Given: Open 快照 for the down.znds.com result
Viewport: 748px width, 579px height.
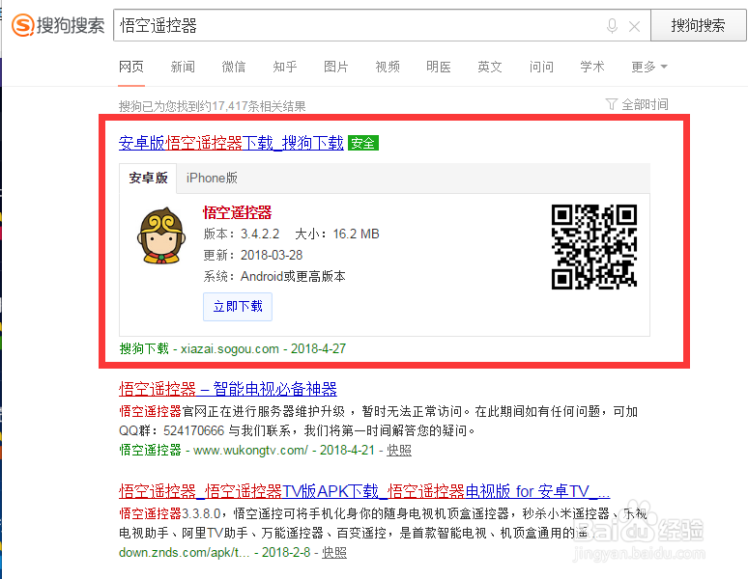Looking at the screenshot, I should (x=334, y=552).
